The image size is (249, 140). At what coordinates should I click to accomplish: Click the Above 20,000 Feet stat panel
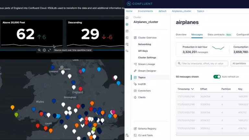pyautogui.click(x=31, y=33)
